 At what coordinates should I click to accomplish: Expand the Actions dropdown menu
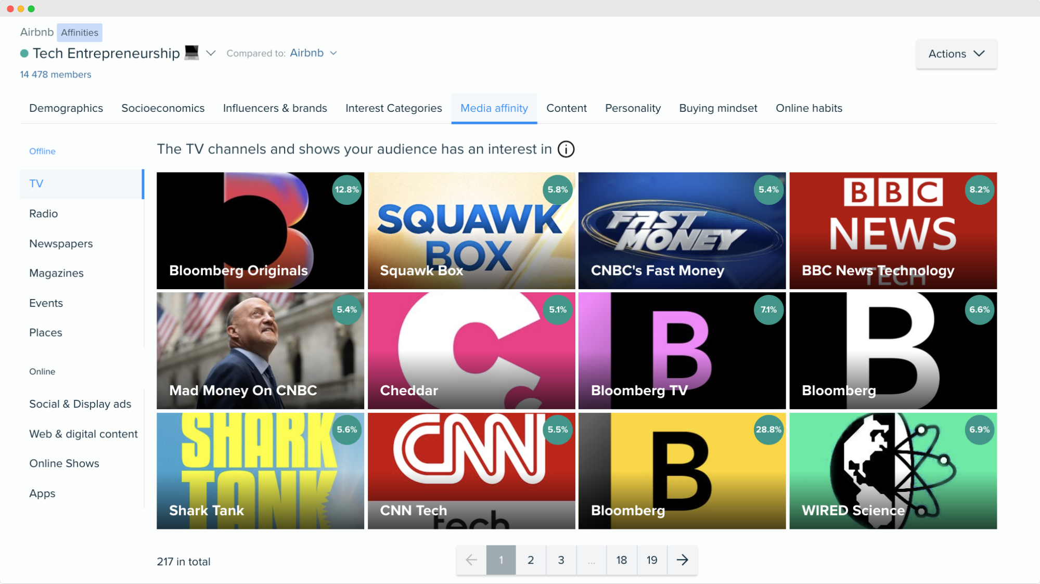(955, 54)
